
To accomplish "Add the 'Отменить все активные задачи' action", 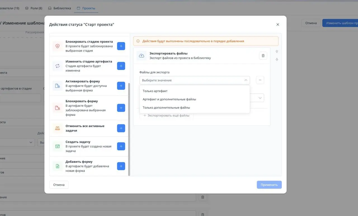I will coord(121,128).
